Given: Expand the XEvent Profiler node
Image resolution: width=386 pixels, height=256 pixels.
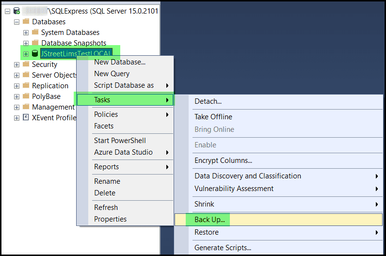Looking at the screenshot, I should pyautogui.click(x=17, y=118).
